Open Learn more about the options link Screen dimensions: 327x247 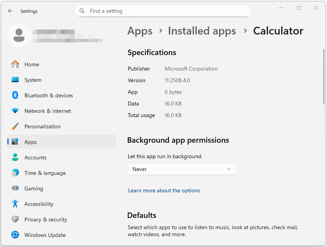(164, 190)
